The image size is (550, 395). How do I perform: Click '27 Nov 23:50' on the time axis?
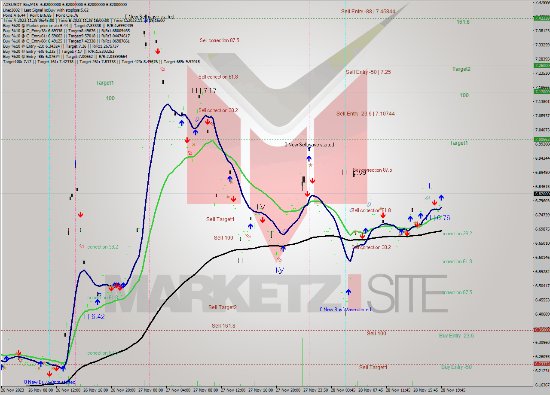315,390
